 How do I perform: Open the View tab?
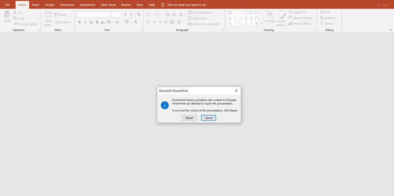point(140,5)
